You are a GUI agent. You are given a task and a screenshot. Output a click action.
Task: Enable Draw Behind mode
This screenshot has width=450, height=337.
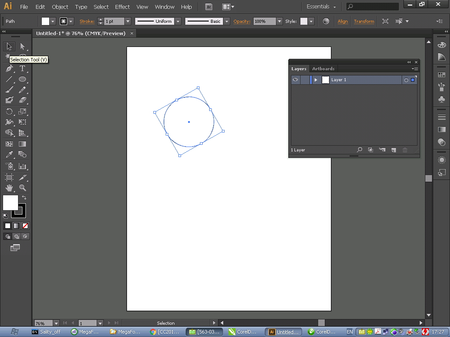(x=17, y=237)
